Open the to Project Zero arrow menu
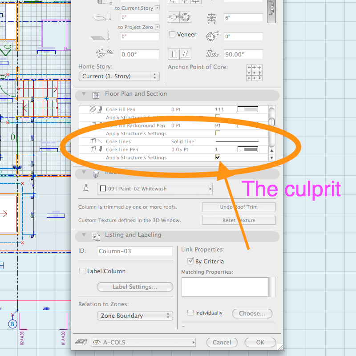Image resolution: width=356 pixels, height=356 pixels. [x=157, y=27]
